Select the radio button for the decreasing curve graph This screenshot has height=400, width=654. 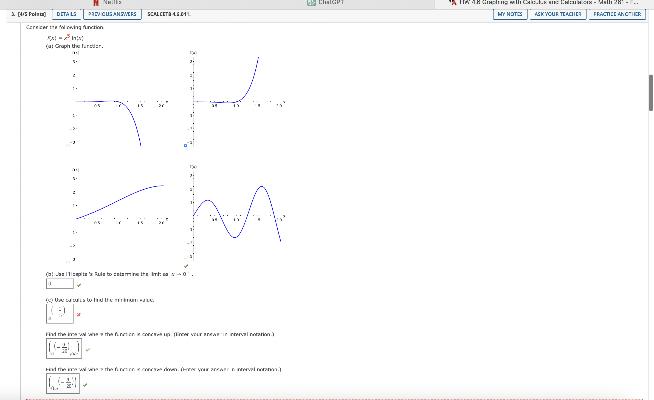[68, 146]
